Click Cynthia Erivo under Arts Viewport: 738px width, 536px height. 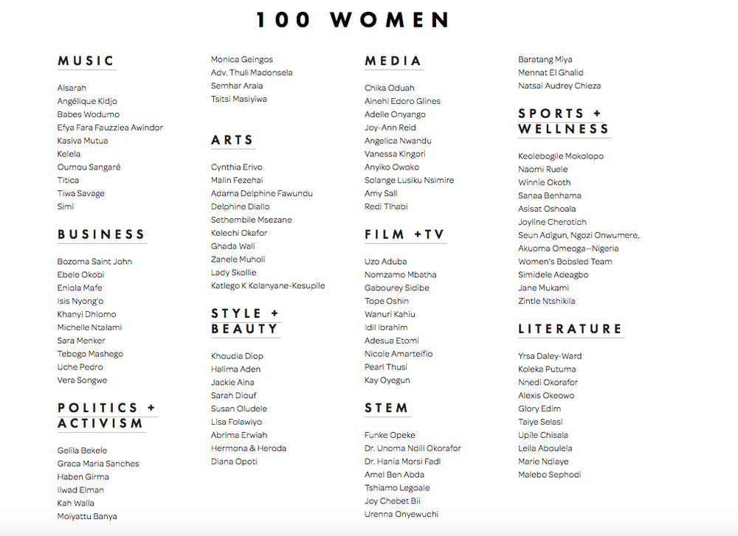(237, 167)
